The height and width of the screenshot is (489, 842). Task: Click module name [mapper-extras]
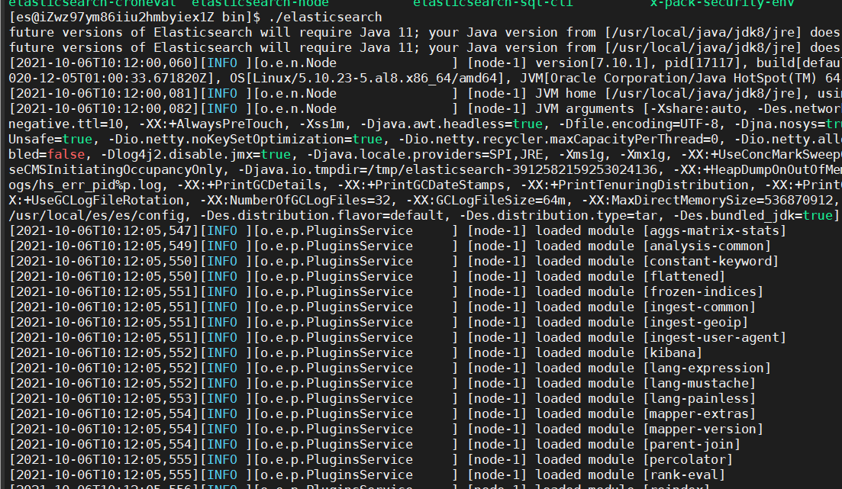coord(699,413)
